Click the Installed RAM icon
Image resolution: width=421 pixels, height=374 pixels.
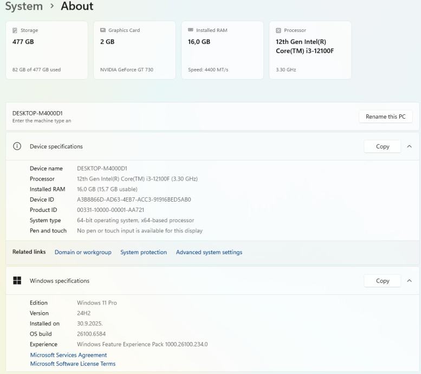[x=191, y=30]
